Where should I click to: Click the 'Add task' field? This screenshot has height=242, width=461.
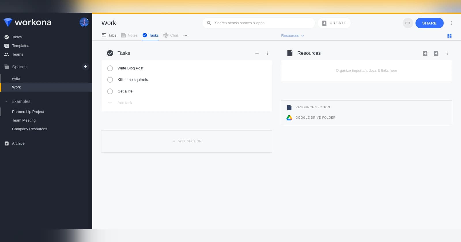pyautogui.click(x=125, y=103)
